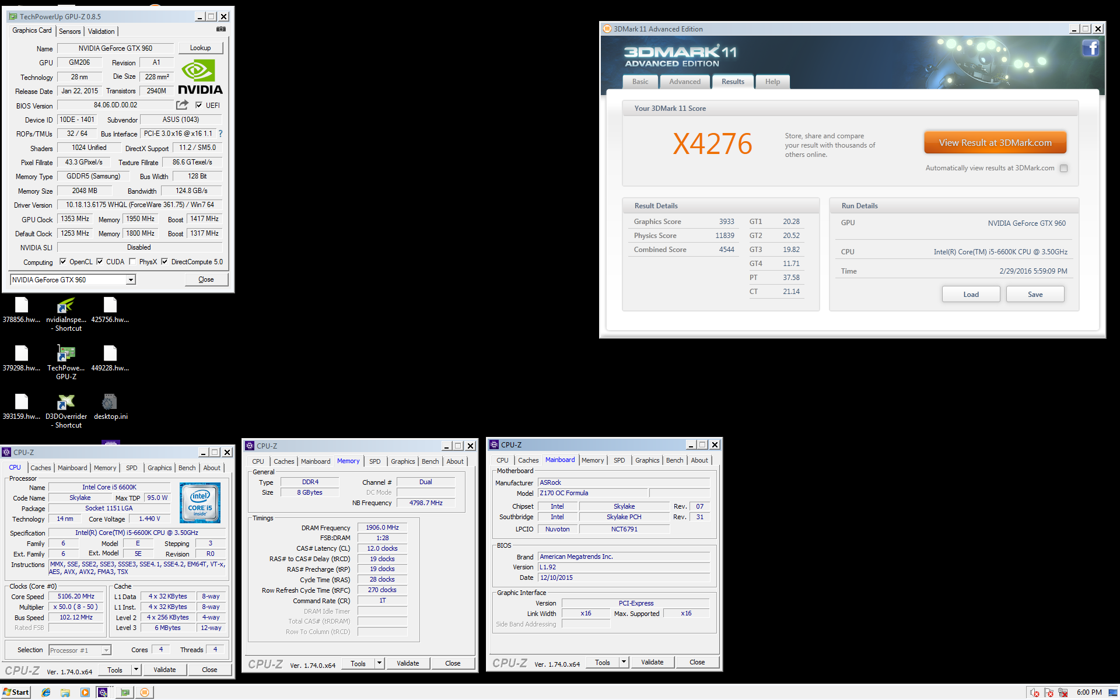
Task: Enable automatically view results at 3DMark.com
Action: pyautogui.click(x=1063, y=168)
